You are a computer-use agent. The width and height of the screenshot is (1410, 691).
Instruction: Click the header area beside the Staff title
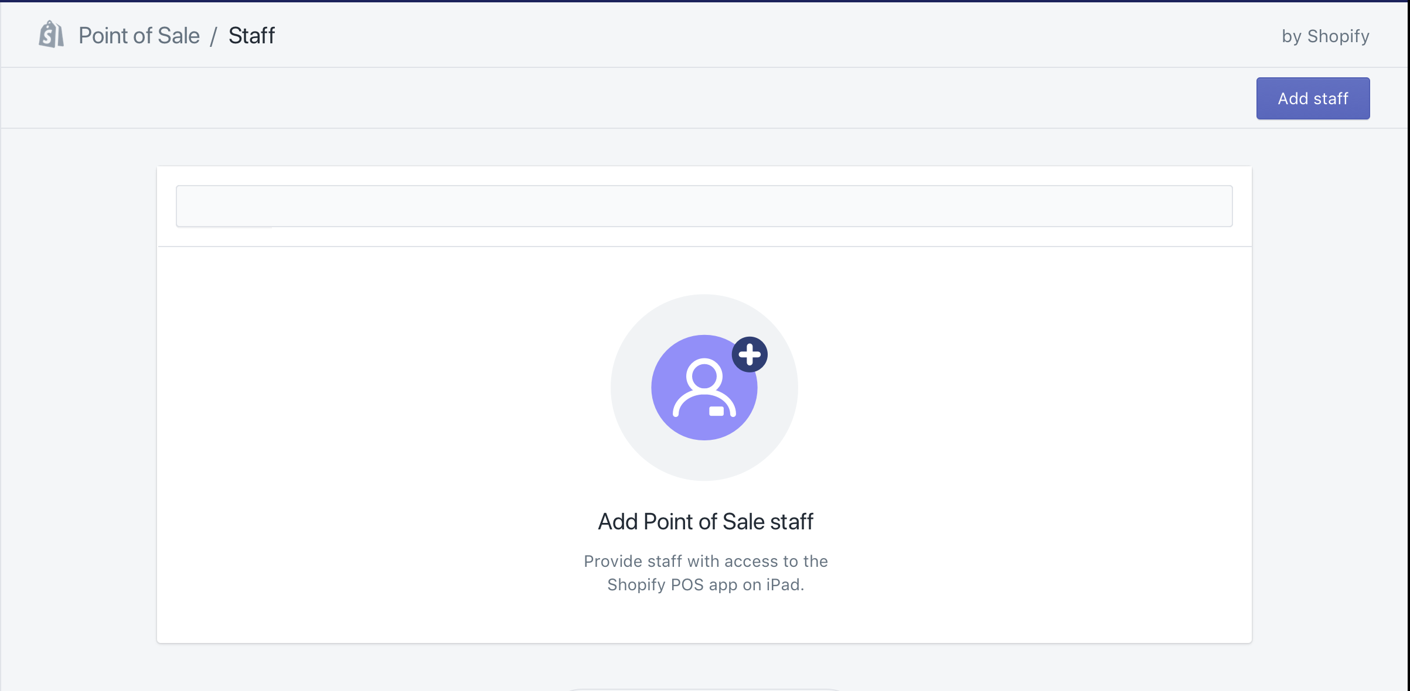703,35
